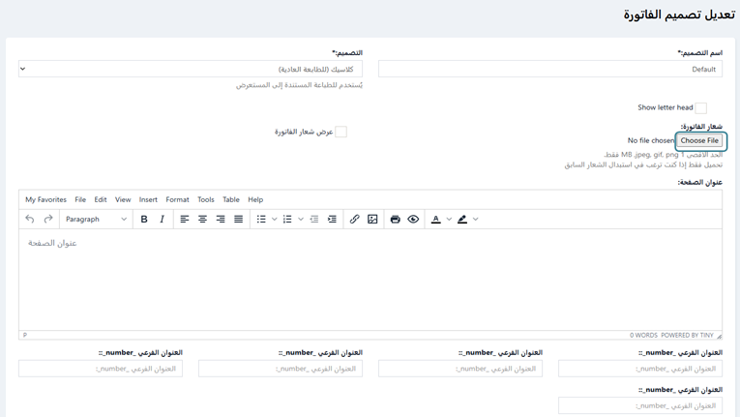Open the text color picker arrow

(x=449, y=220)
